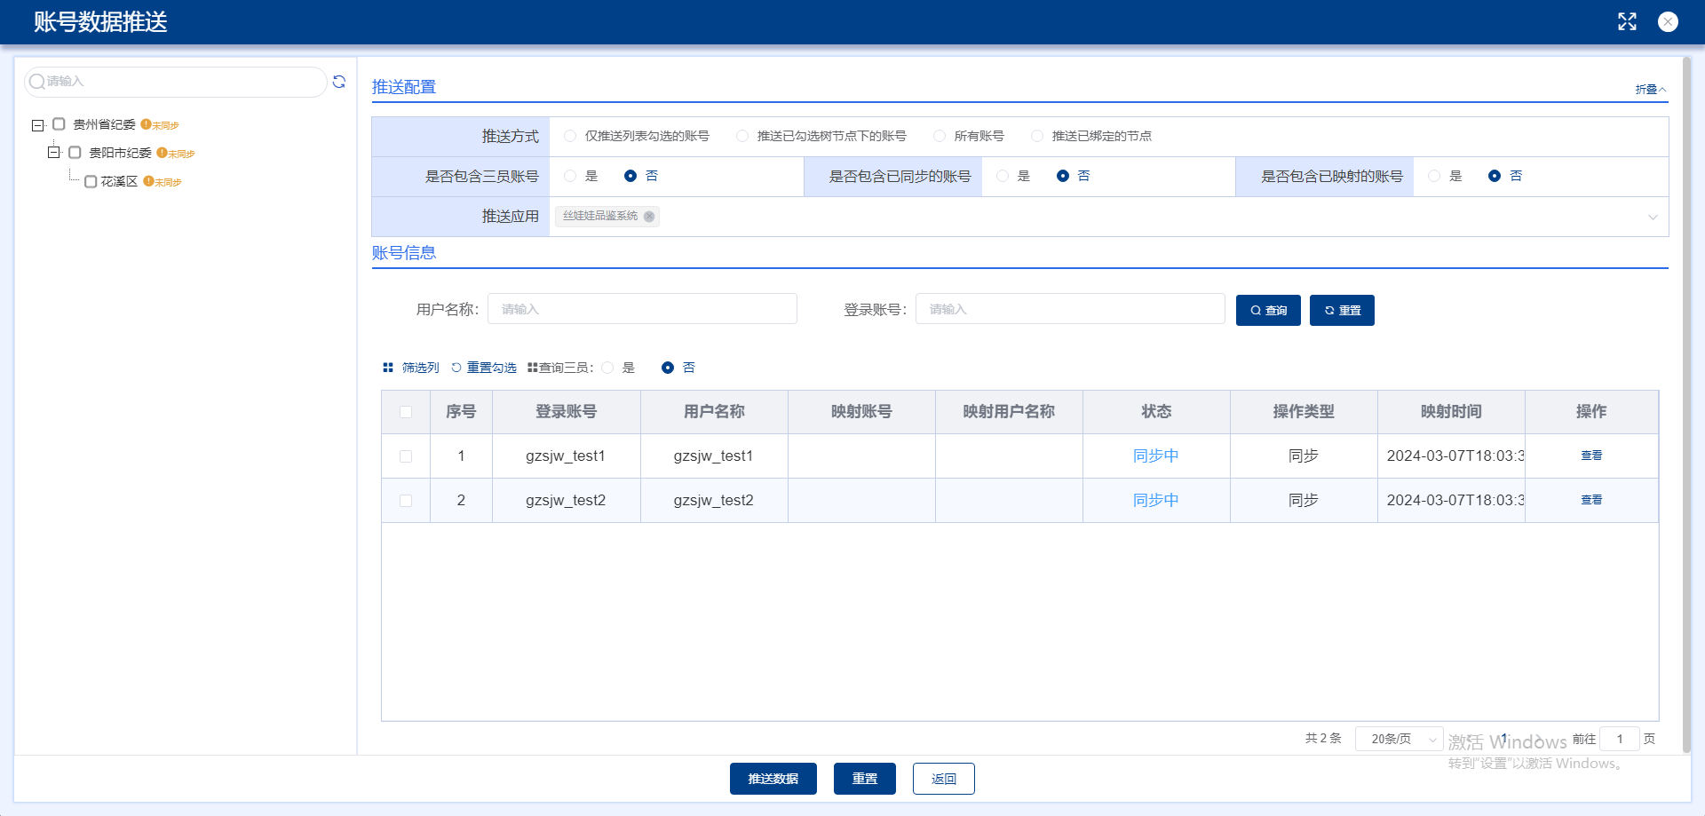Screen dimensions: 1705x816
Task: Click the 返回 button
Action: [944, 779]
